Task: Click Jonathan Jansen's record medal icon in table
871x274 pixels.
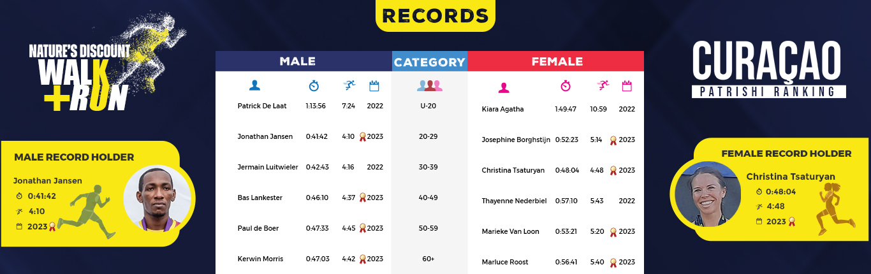Action: (362, 136)
